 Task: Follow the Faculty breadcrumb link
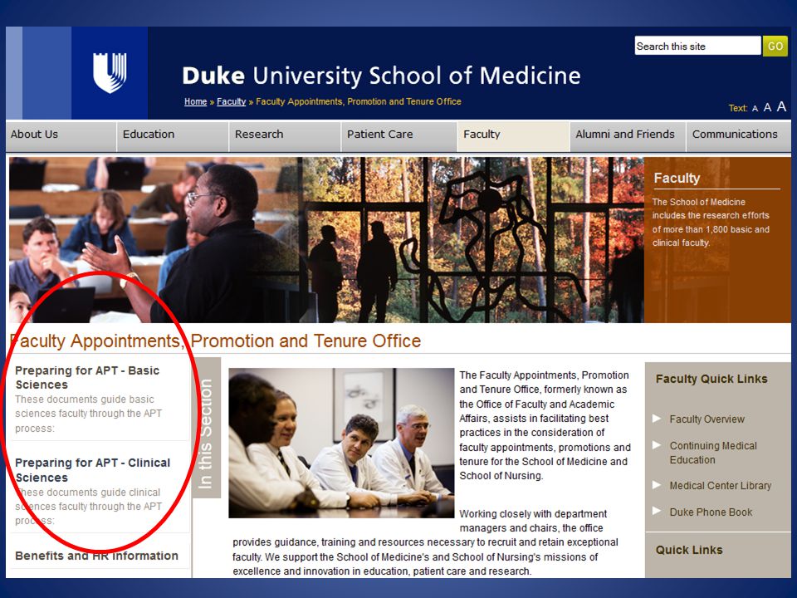pos(232,101)
